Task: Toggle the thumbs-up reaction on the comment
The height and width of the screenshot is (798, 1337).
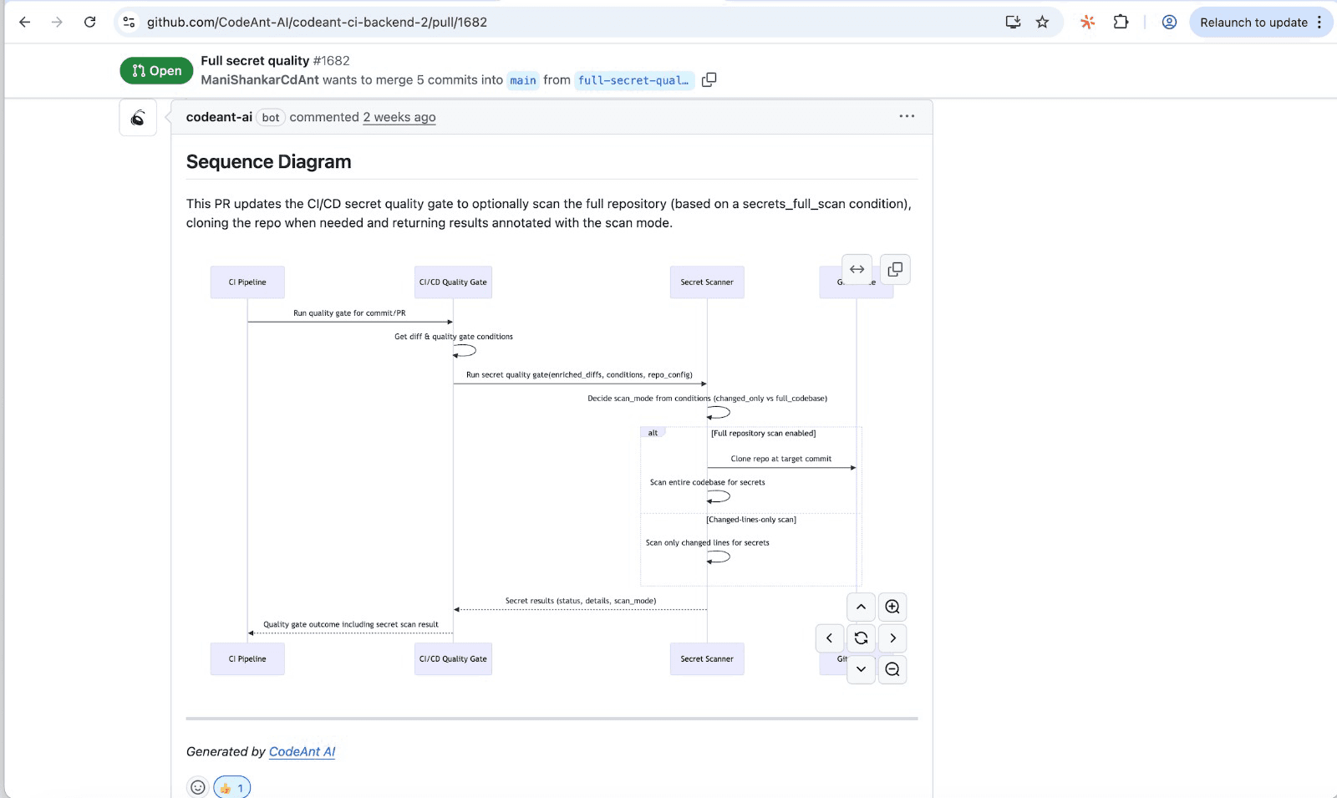Action: (231, 787)
